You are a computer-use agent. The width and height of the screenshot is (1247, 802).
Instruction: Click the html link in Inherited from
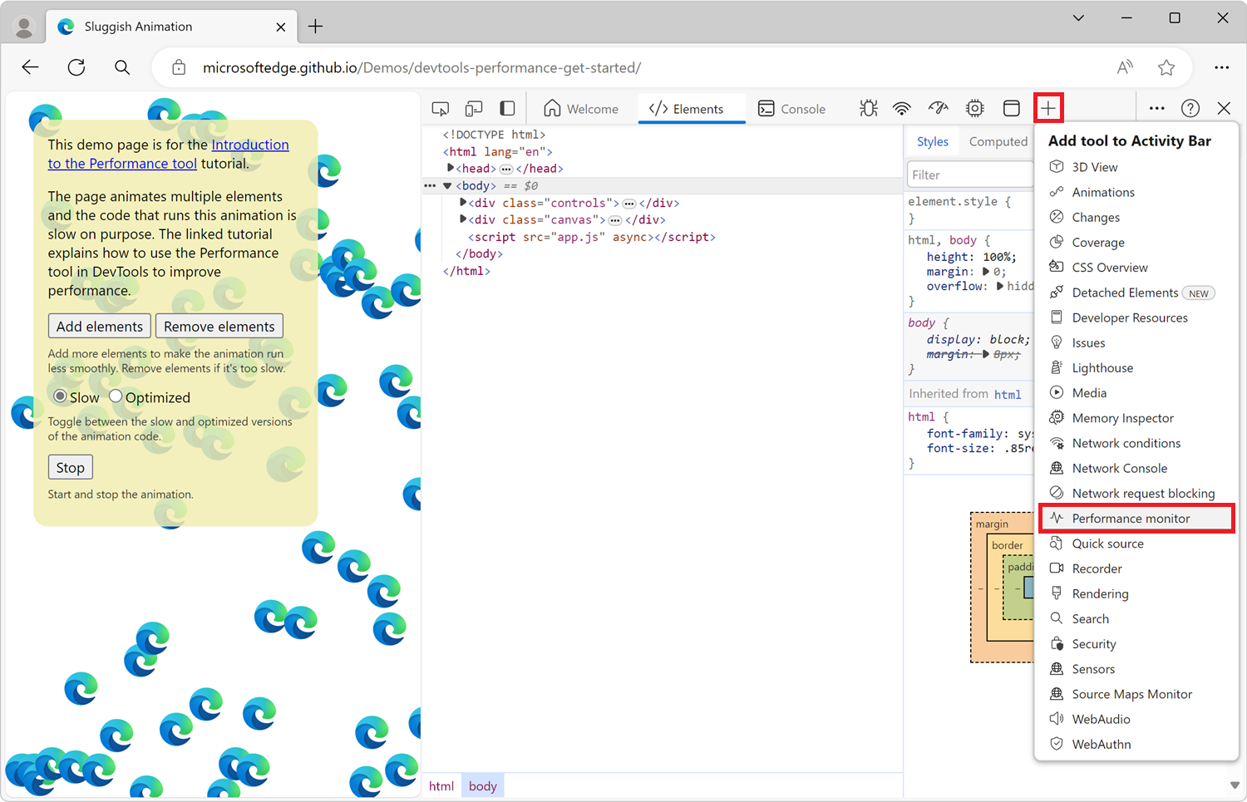(x=1008, y=395)
